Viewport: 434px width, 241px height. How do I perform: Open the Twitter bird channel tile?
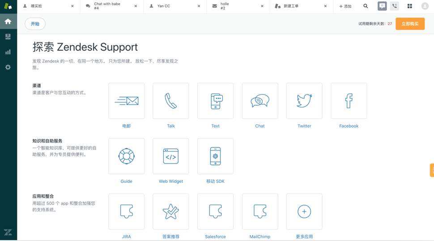pos(304,101)
